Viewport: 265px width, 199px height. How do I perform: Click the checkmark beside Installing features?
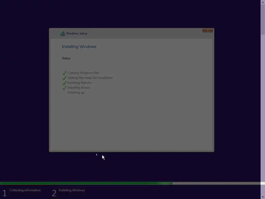pos(64,83)
